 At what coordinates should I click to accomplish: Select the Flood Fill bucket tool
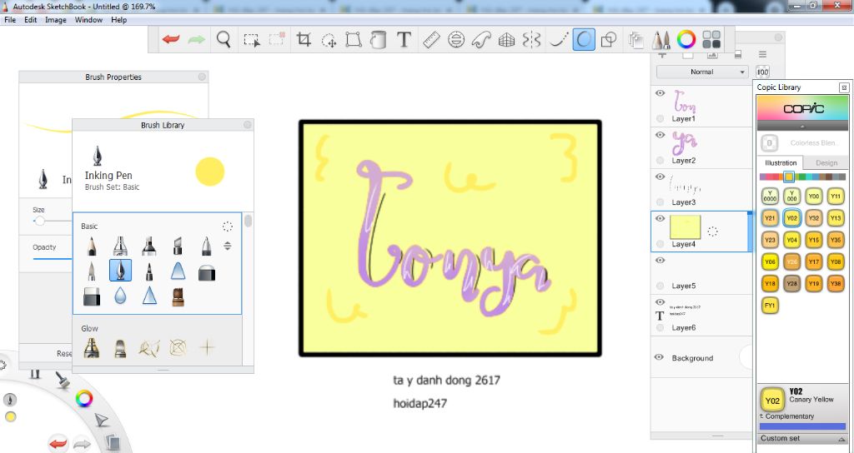click(x=378, y=40)
